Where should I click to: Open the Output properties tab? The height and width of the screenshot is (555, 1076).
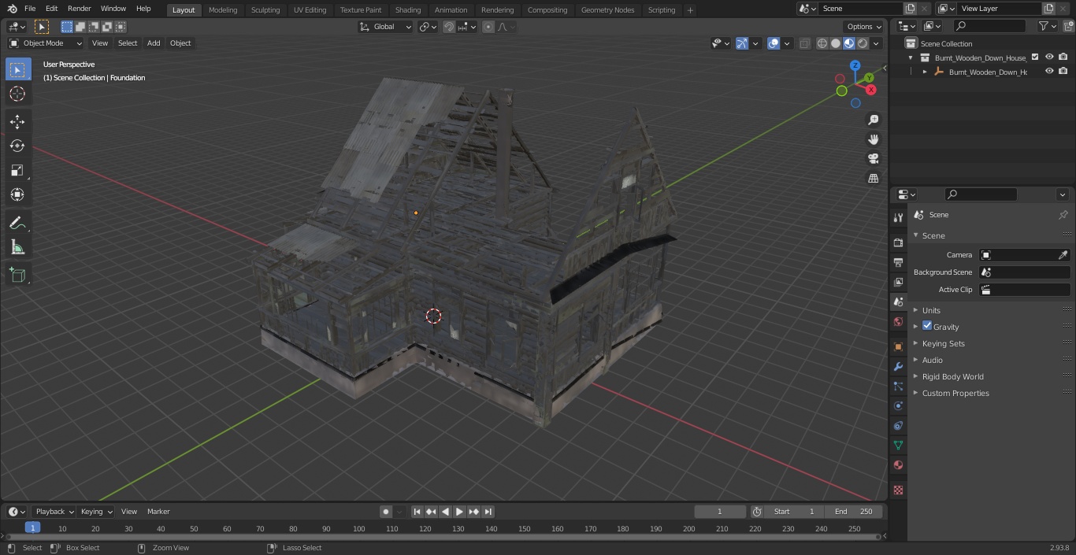[898, 262]
